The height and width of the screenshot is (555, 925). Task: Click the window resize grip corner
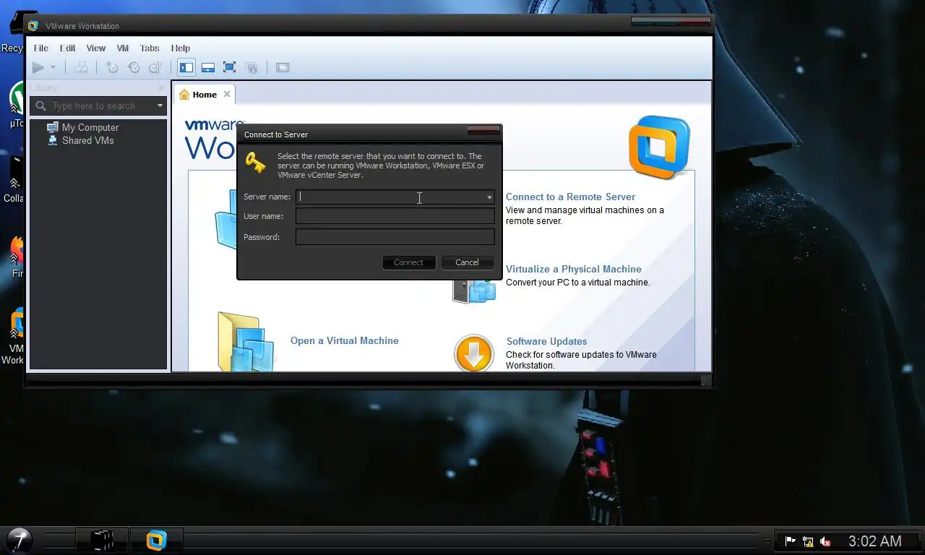pos(706,380)
